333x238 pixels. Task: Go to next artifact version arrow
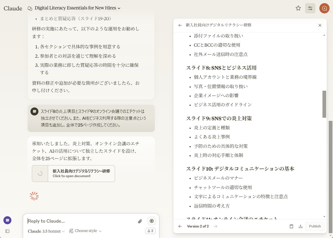coord(215,226)
